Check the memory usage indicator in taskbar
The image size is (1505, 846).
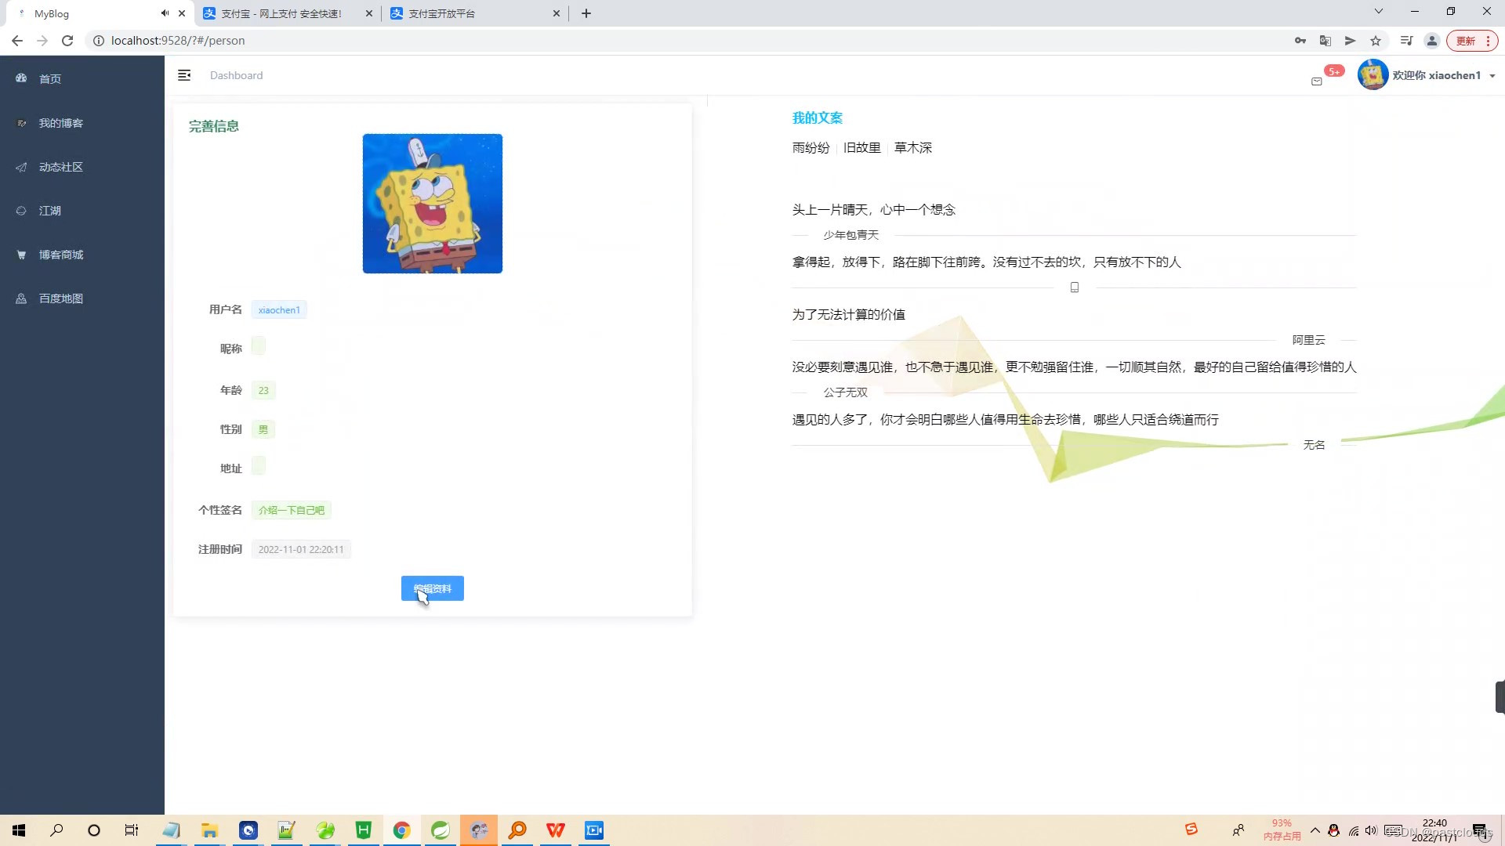click(1282, 829)
